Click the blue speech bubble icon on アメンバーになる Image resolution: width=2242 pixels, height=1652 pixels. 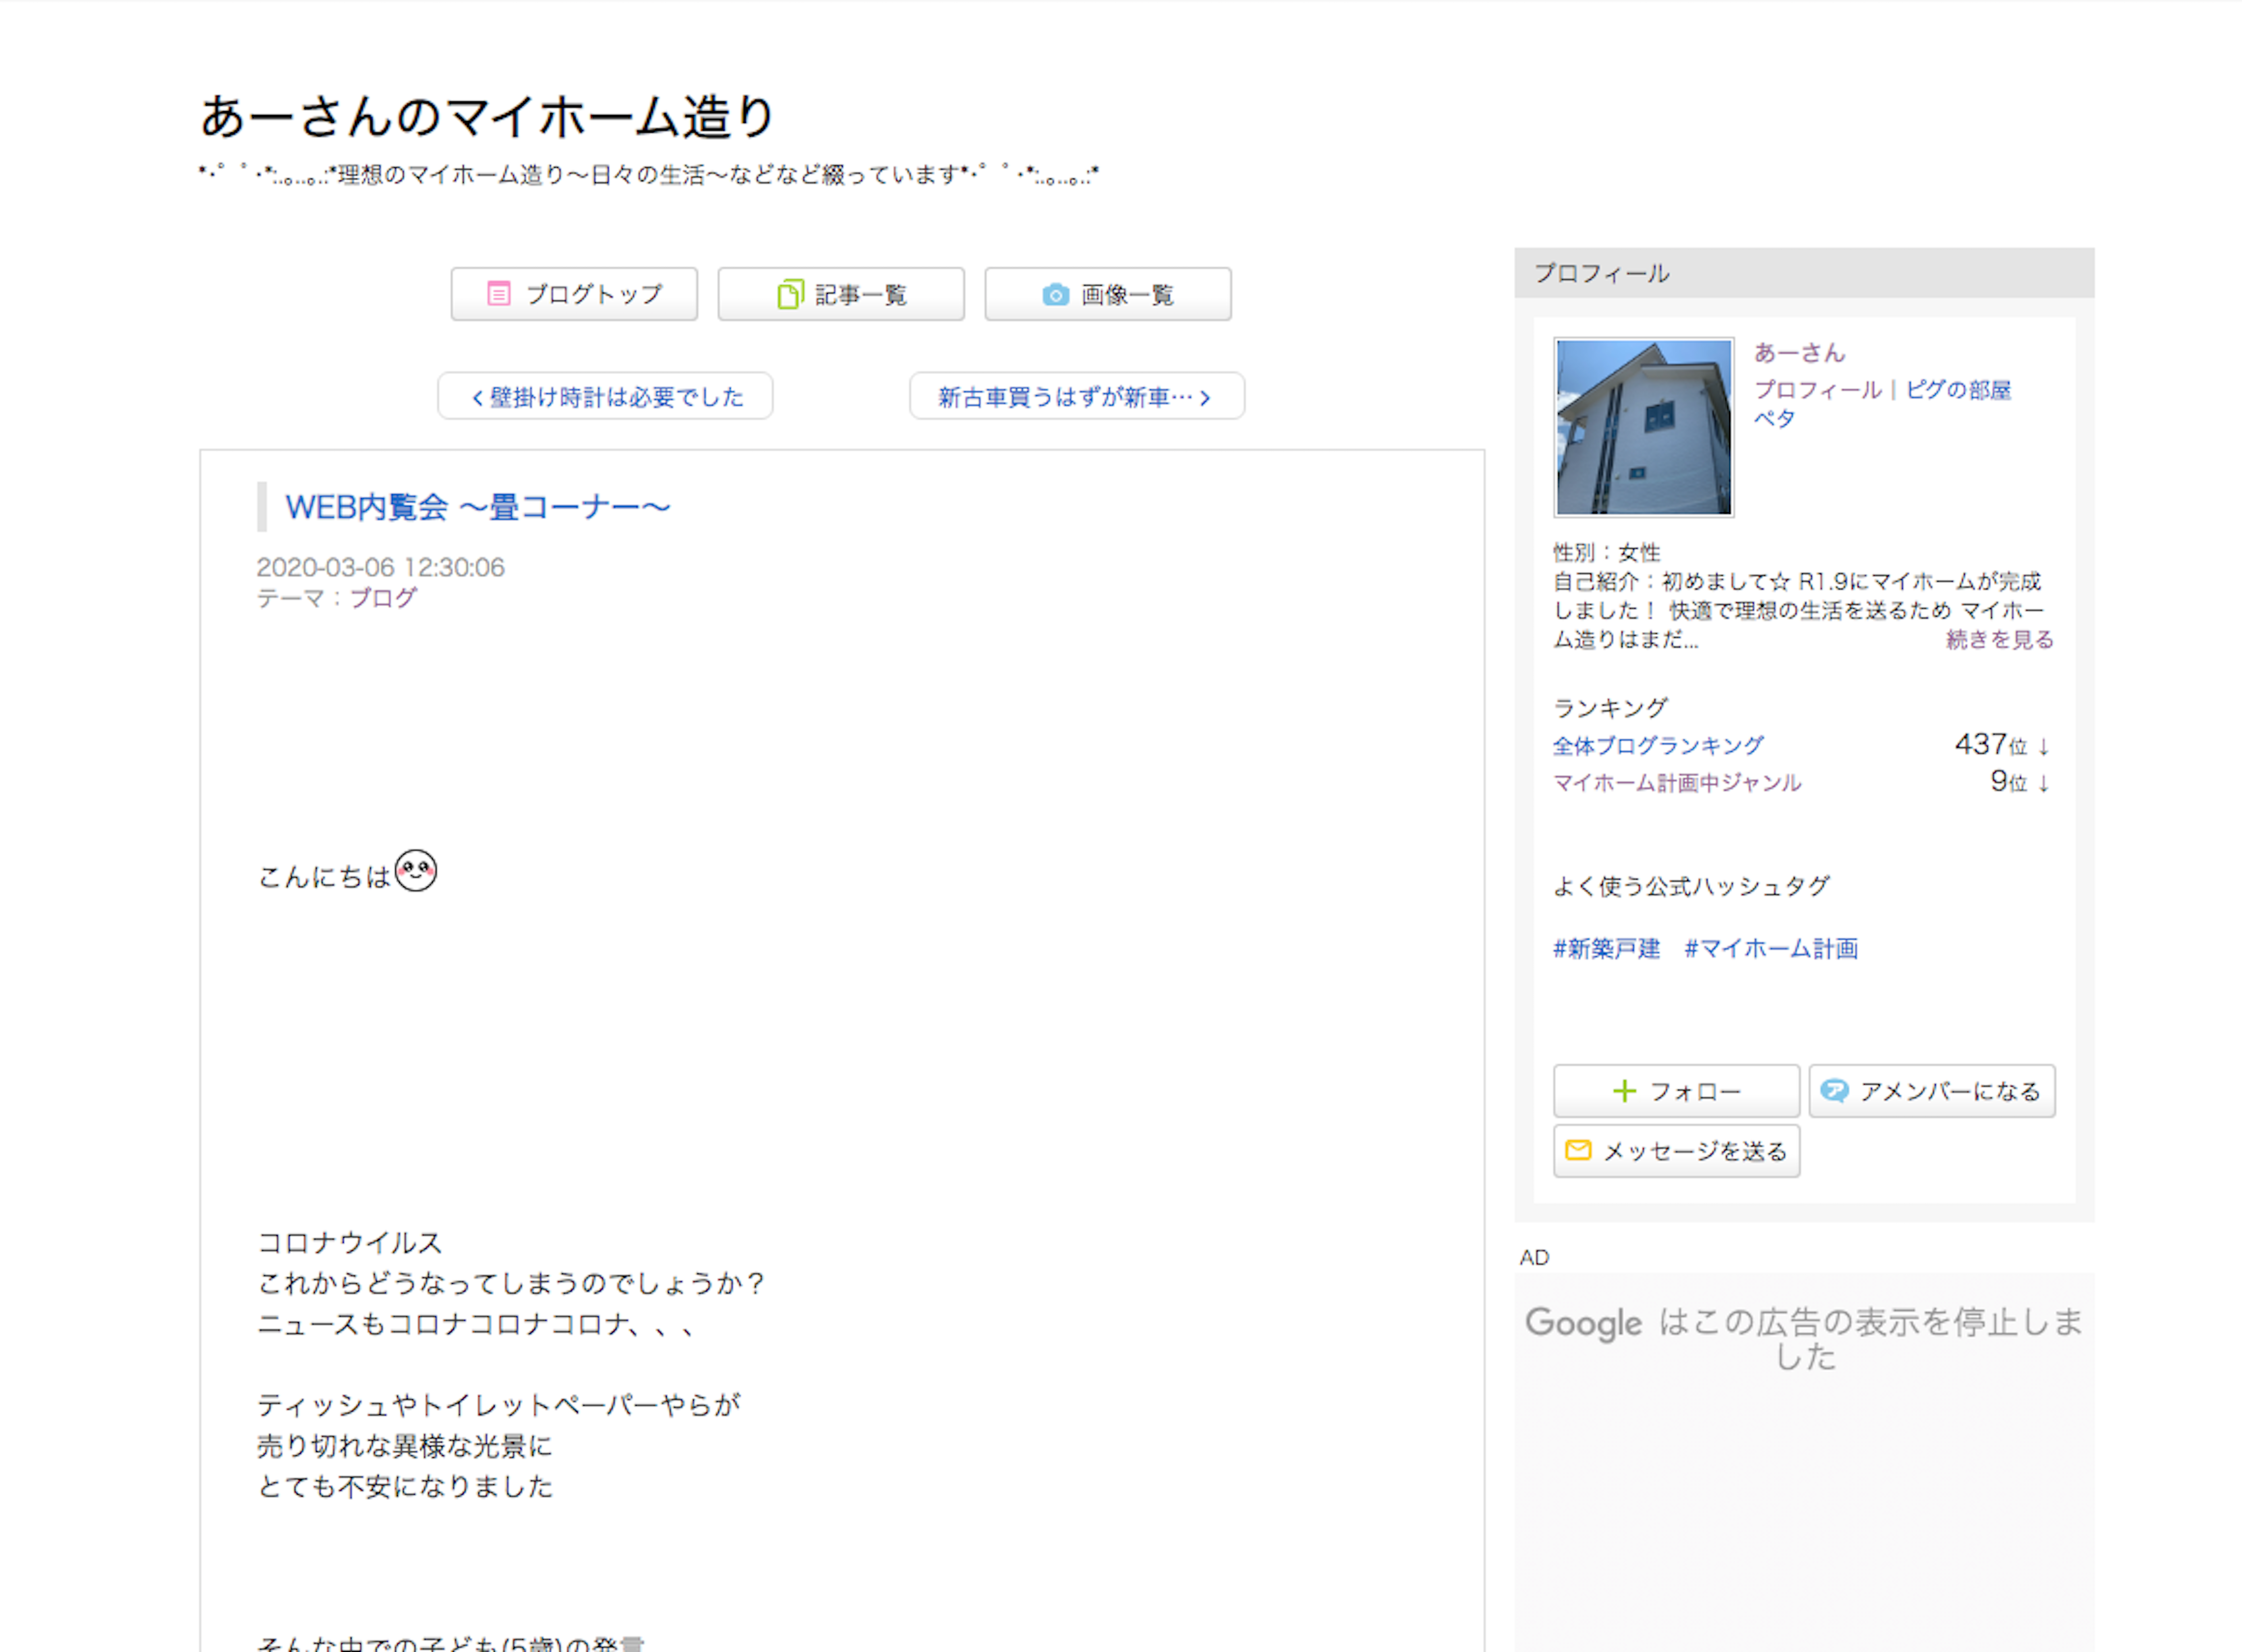[1834, 1091]
